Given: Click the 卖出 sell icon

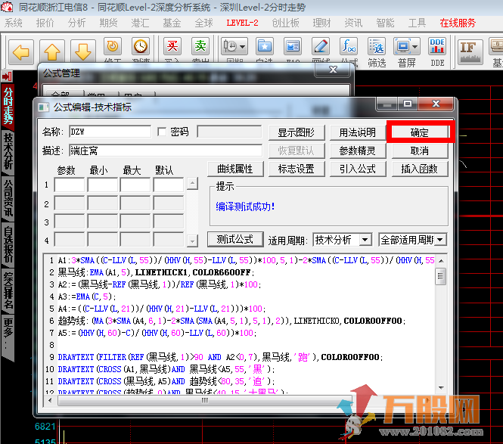Looking at the screenshot, I should click(x=200, y=48).
